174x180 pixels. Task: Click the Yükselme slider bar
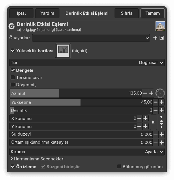click(81, 102)
